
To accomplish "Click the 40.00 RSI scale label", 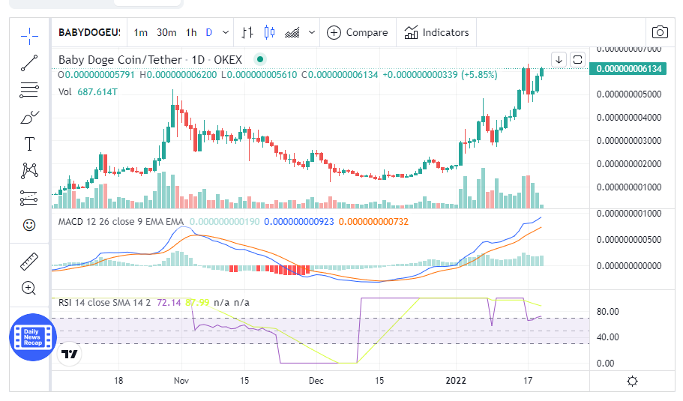I will coord(607,337).
